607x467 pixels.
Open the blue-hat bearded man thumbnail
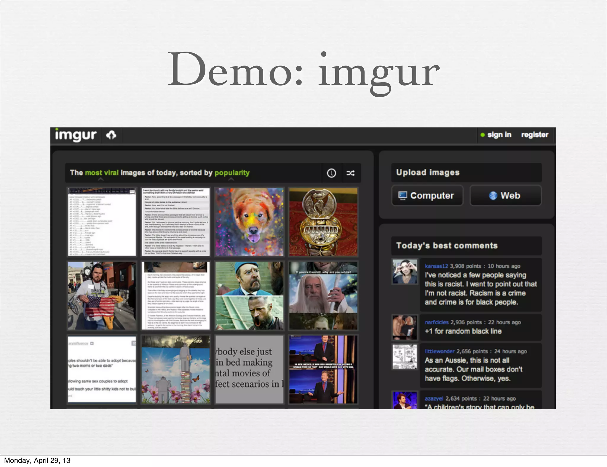pyautogui.click(x=249, y=296)
